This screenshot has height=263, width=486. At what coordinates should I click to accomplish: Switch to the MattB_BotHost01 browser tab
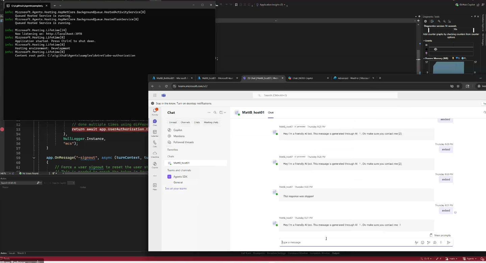coord(172,78)
